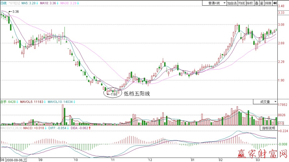Click the pink MA30 legend label
The image size is (289, 162).
tap(63, 3)
